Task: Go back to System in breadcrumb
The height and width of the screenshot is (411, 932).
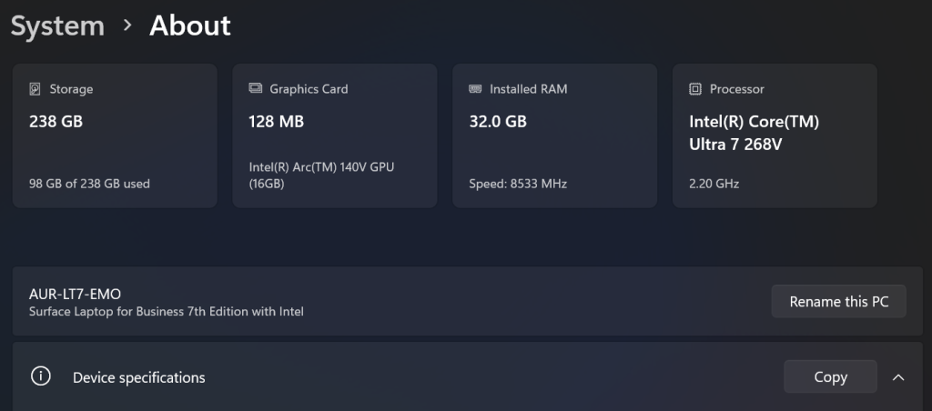Action: pyautogui.click(x=56, y=25)
